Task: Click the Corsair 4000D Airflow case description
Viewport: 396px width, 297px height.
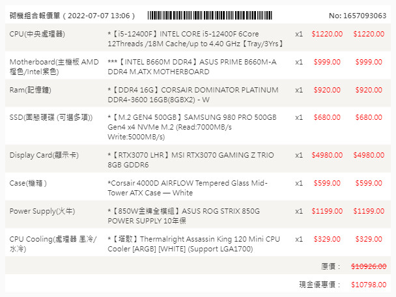Action: 187,188
